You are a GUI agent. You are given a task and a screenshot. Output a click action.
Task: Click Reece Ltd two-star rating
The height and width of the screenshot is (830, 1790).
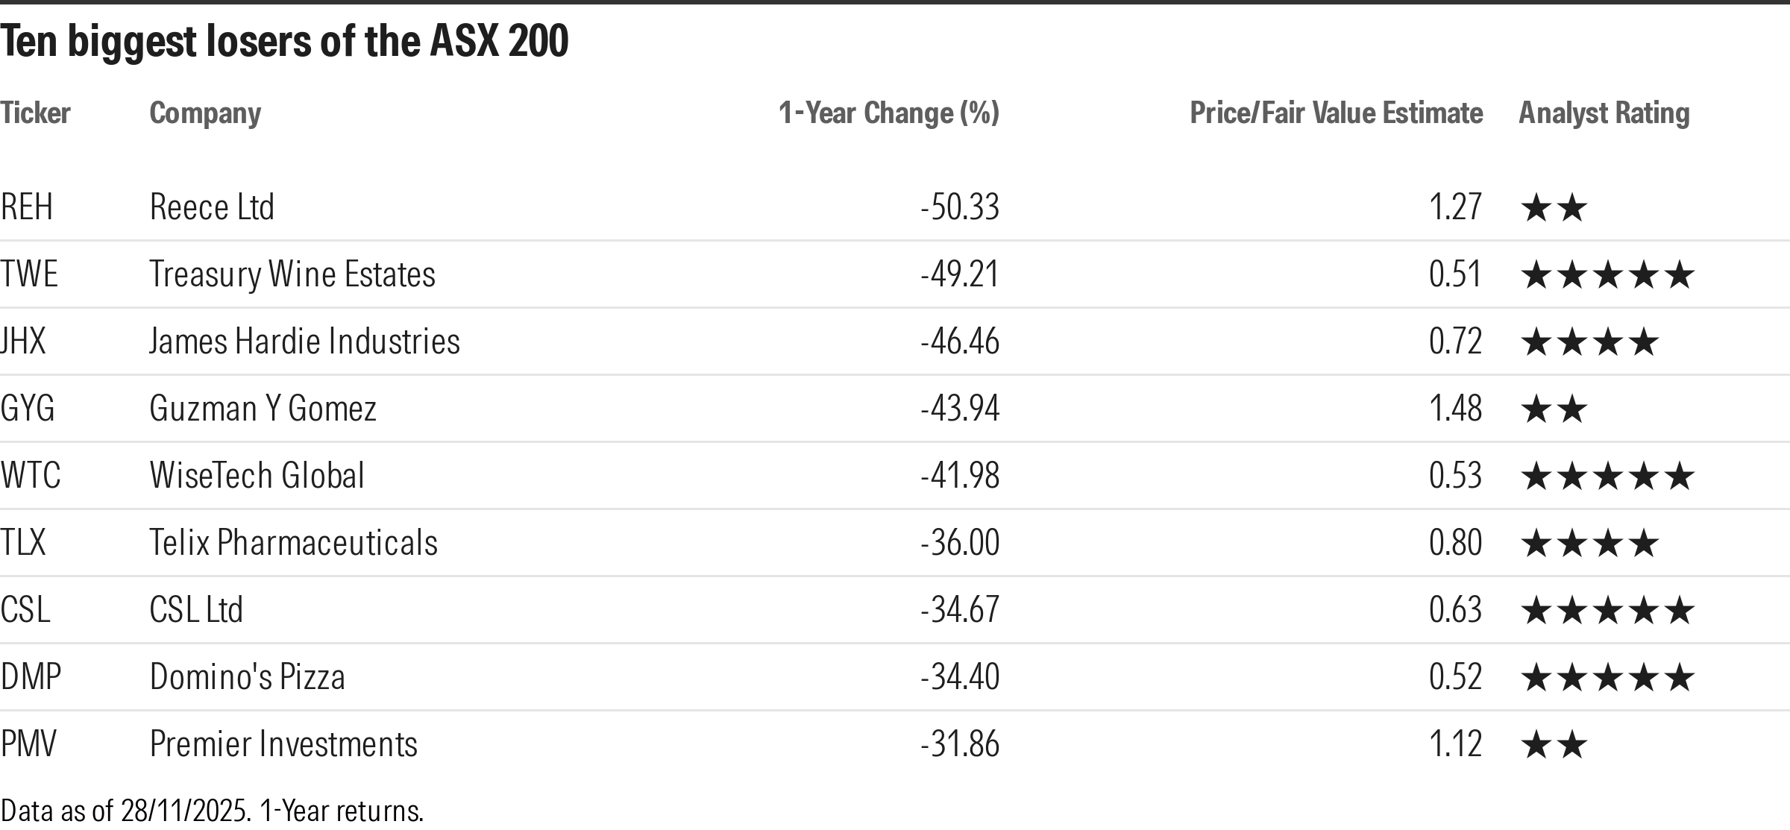1554,208
